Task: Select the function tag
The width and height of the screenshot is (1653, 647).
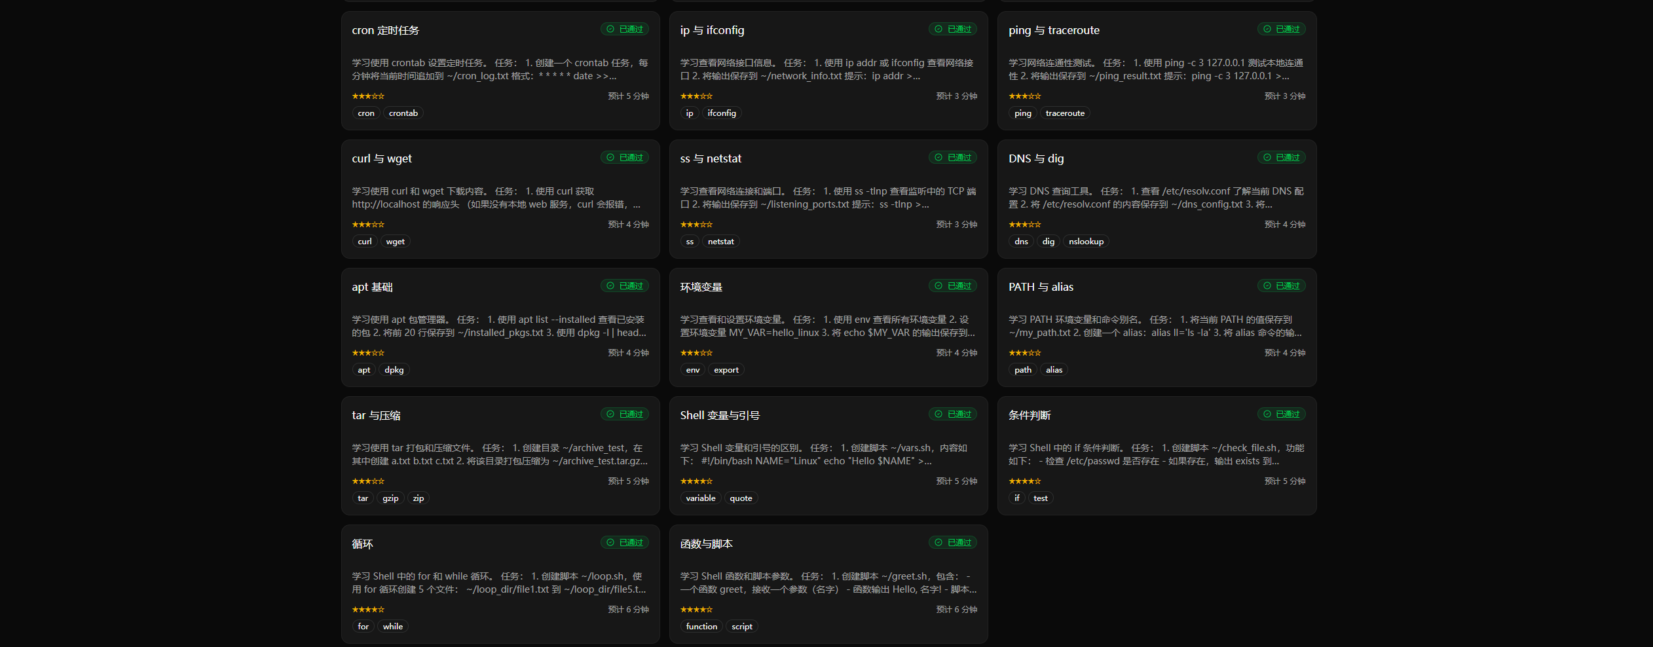Action: [701, 627]
